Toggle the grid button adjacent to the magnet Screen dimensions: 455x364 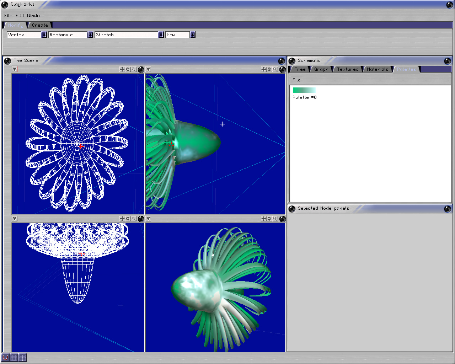(x=14, y=357)
